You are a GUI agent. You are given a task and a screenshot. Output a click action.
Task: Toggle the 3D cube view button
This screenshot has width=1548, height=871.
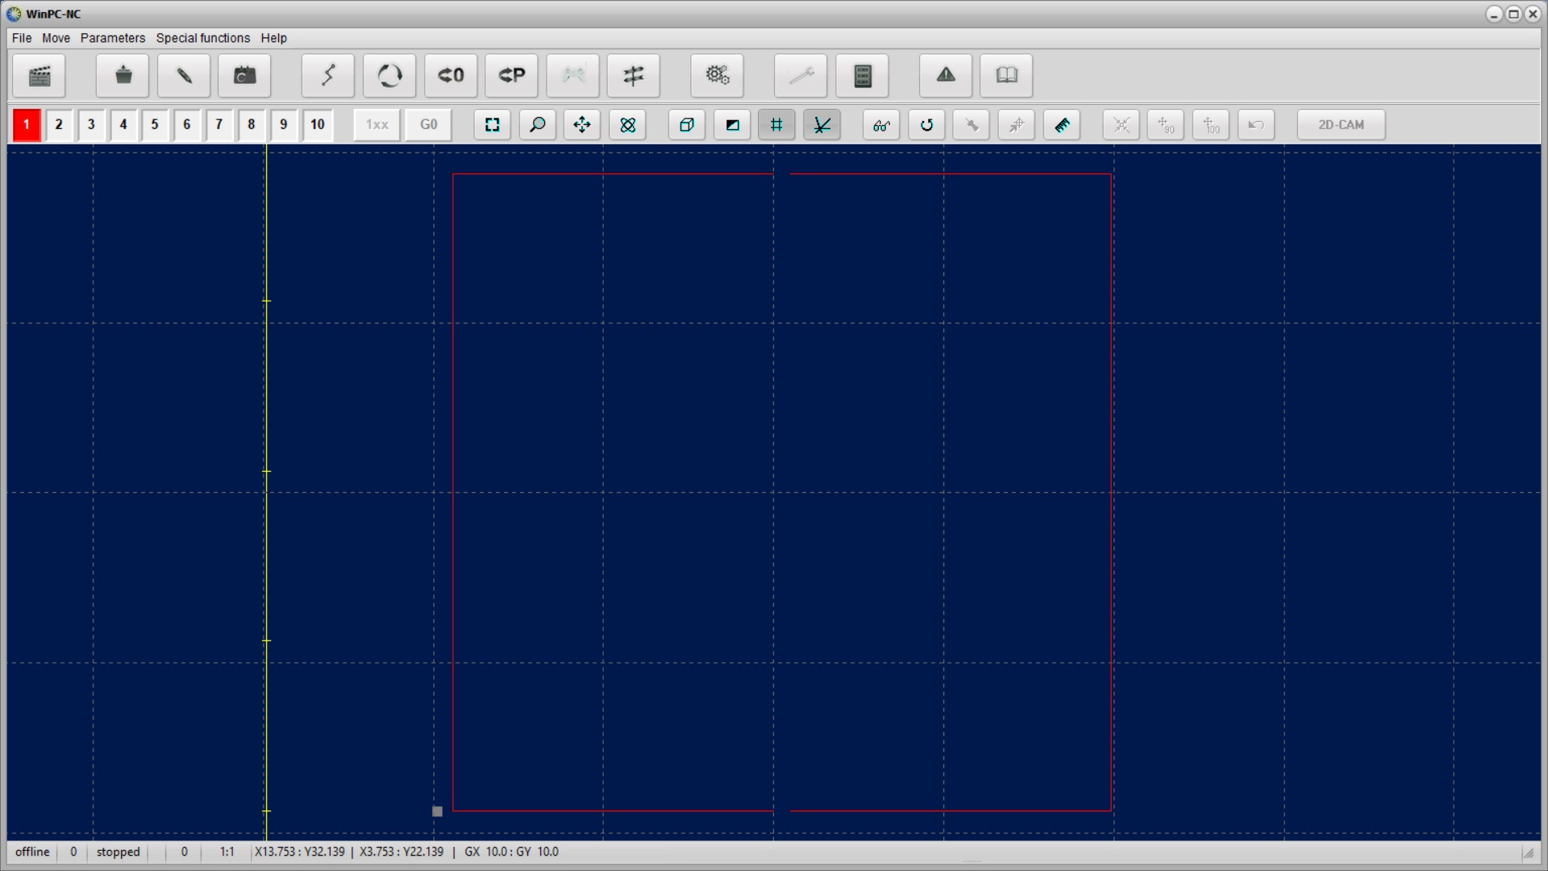(686, 125)
